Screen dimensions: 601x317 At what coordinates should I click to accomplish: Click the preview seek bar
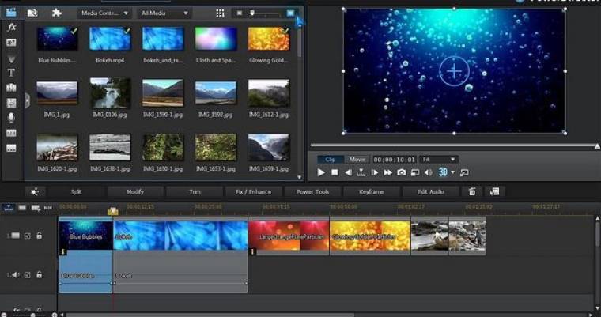[x=454, y=145]
